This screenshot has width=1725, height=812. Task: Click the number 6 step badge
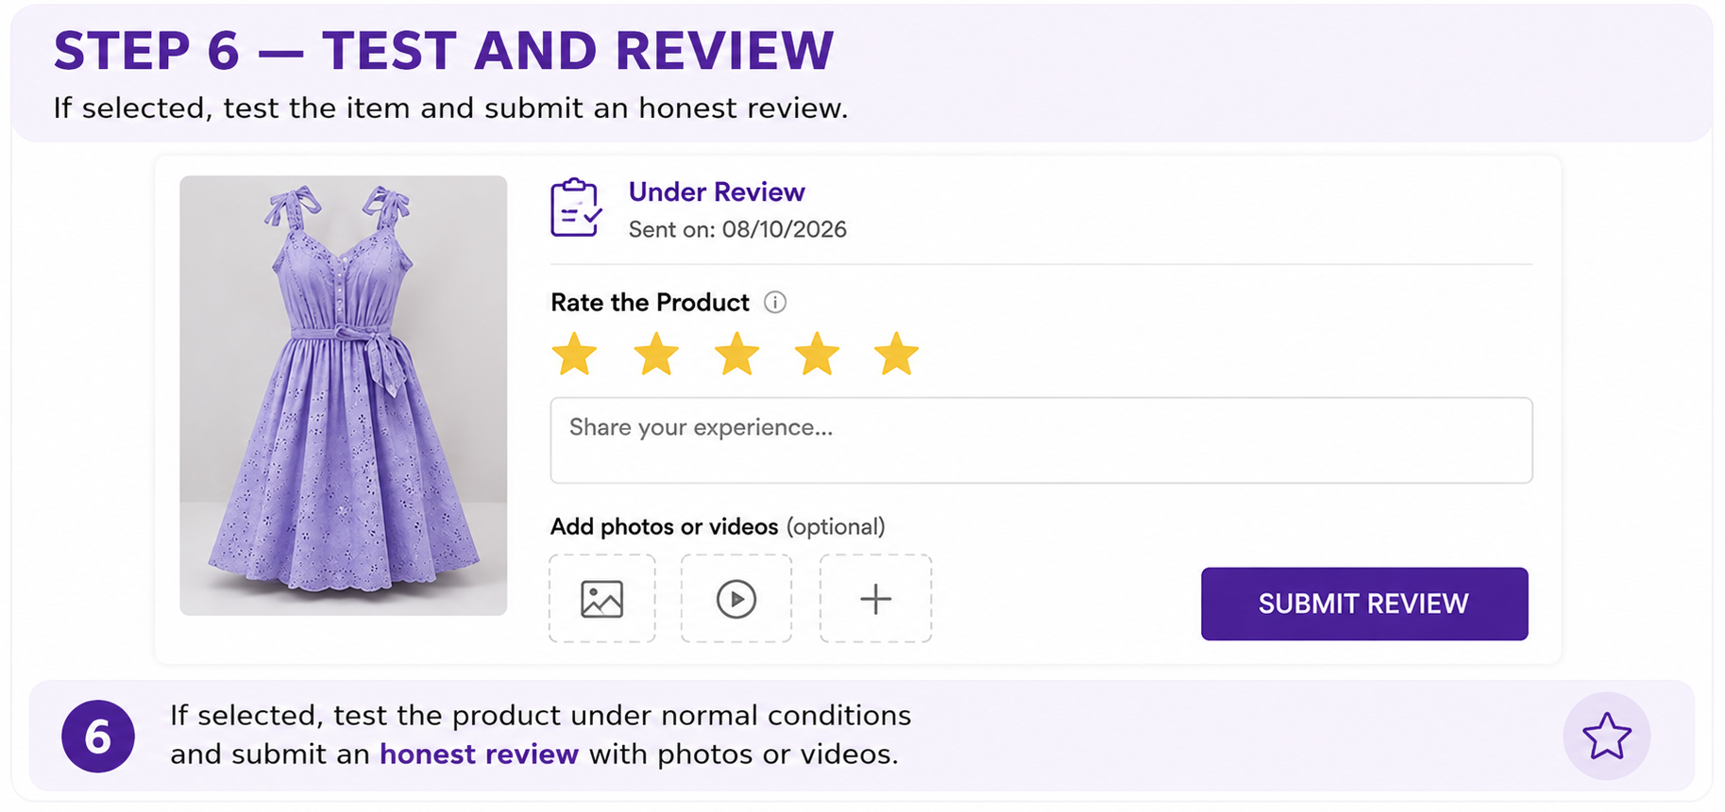point(98,737)
